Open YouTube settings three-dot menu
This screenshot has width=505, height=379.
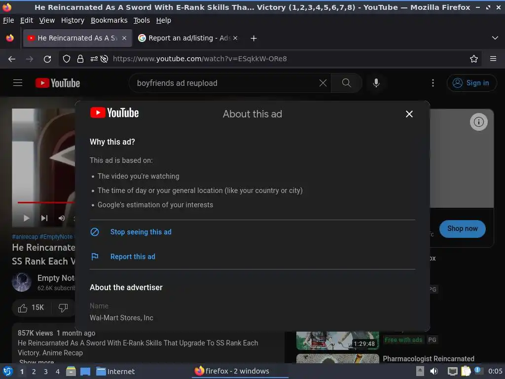point(433,83)
